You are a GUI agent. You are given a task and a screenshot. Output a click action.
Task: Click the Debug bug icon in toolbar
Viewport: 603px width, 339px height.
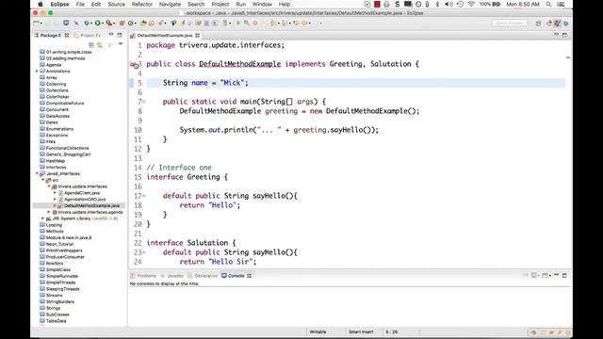tap(87, 23)
